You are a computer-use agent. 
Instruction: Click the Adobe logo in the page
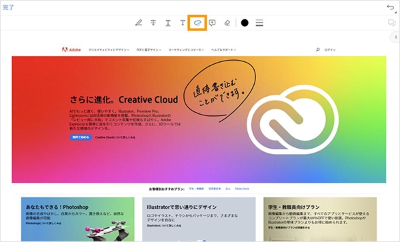click(71, 50)
